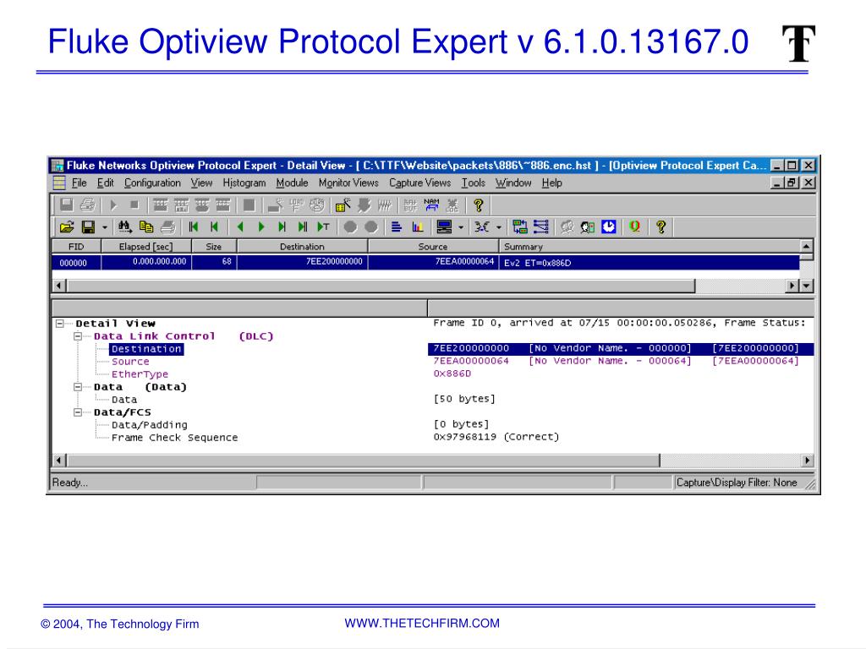The image size is (866, 649).
Task: Collapse the Data/FCS node
Action: point(78,412)
